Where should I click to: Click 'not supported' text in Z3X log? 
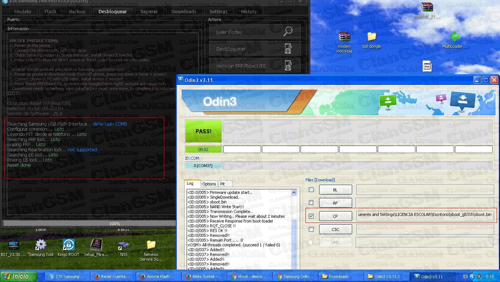[x=82, y=150]
